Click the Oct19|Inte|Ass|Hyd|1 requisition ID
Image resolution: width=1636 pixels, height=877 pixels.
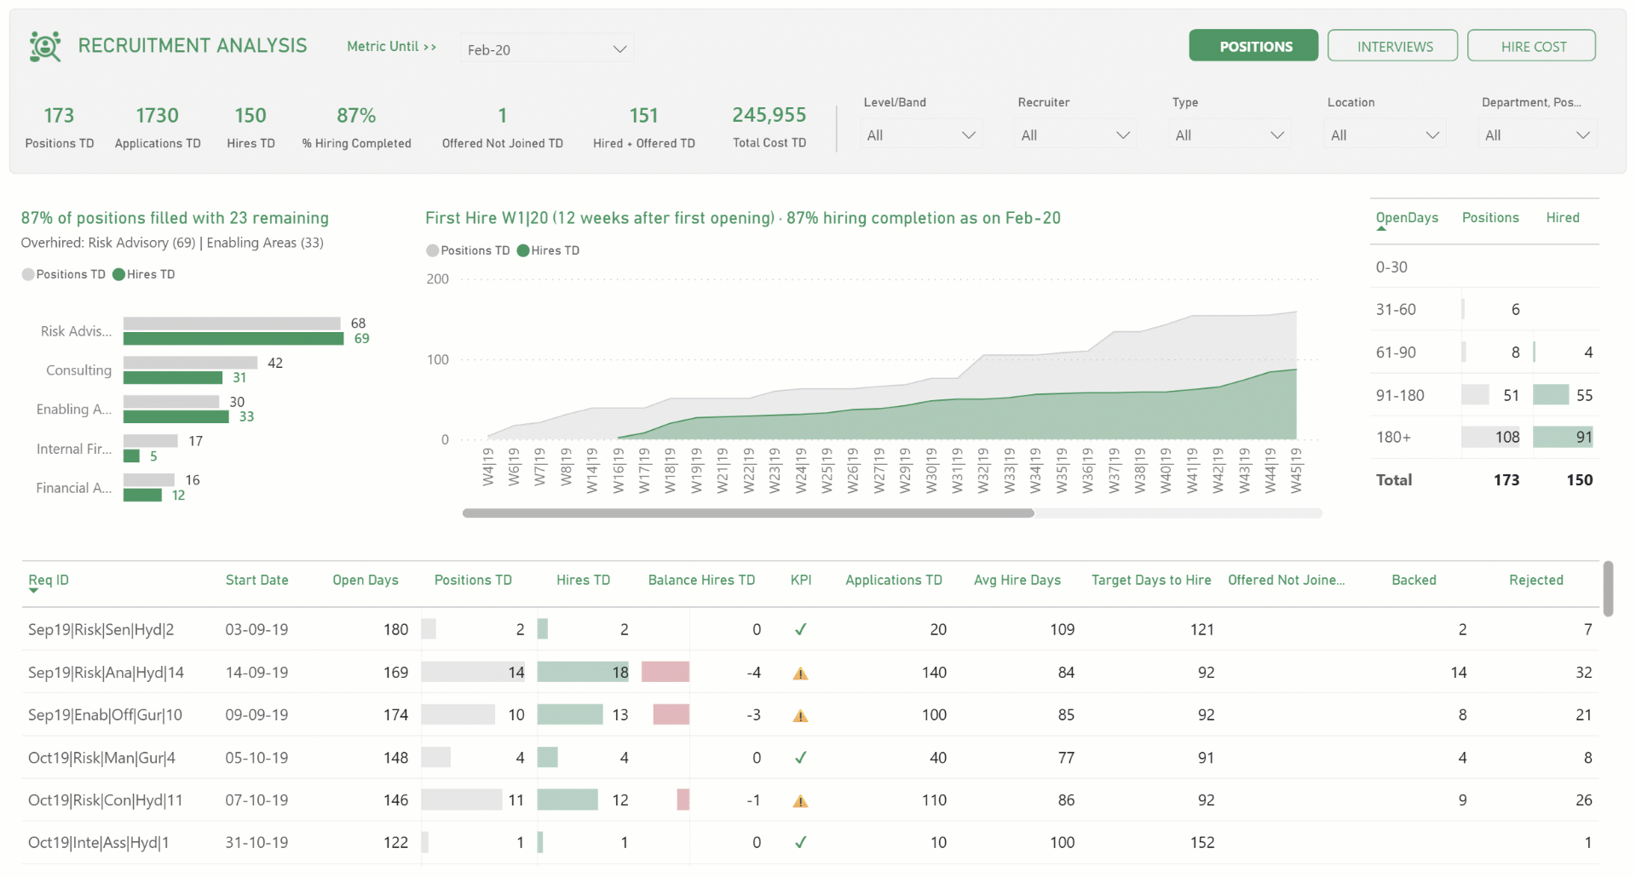coord(98,843)
